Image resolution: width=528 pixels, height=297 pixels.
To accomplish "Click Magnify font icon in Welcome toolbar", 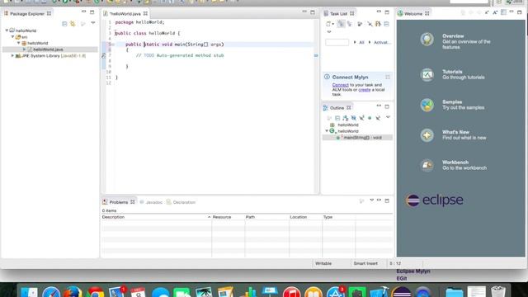I will click(x=495, y=13).
